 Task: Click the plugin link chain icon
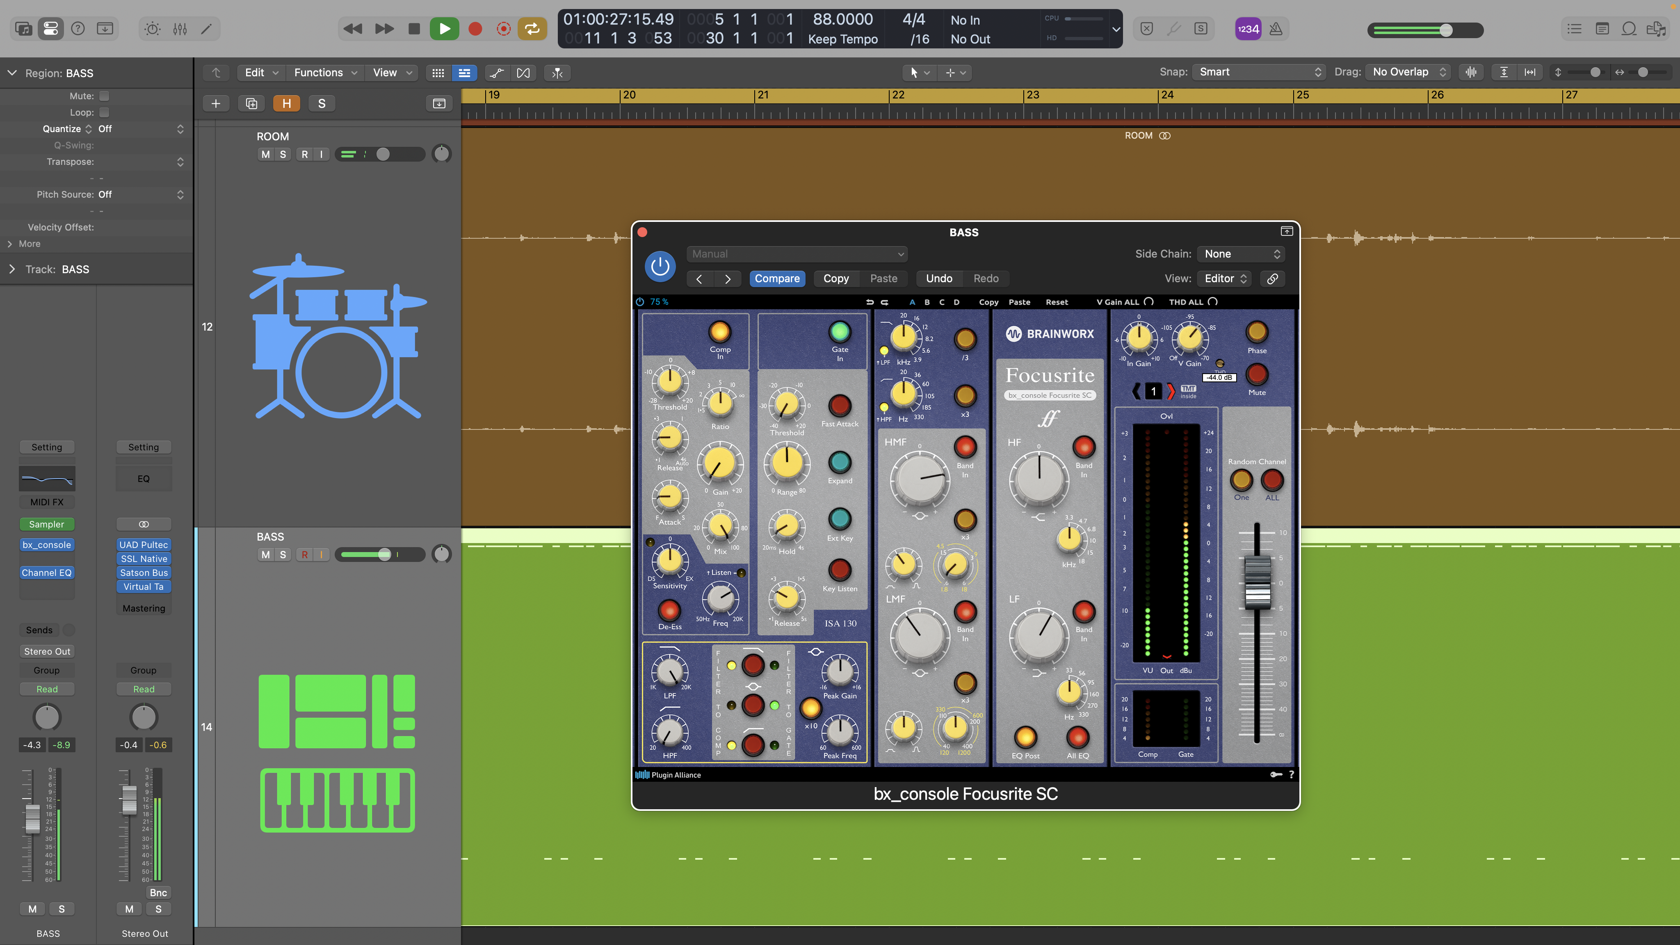tap(1272, 278)
